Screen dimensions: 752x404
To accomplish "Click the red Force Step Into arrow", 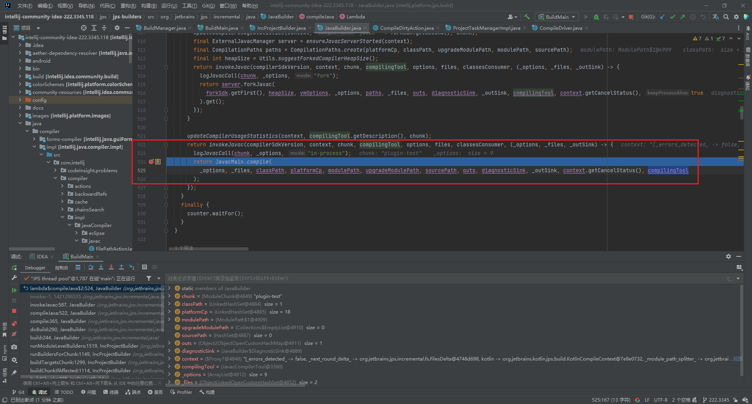I will click(111, 267).
